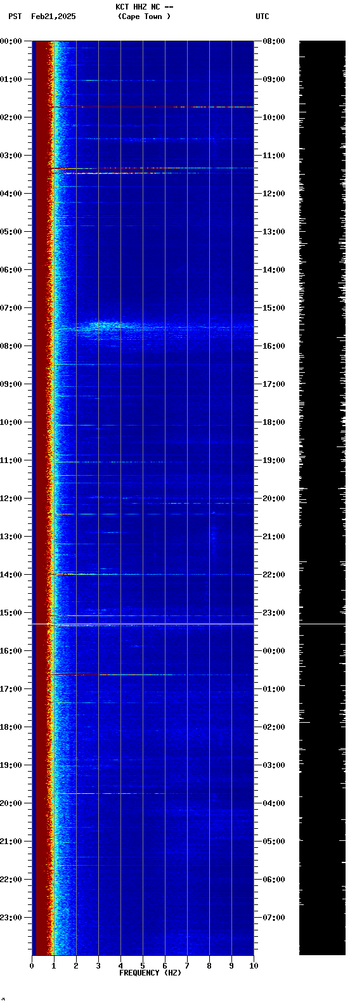Click the PST 16:00 time label
The width and height of the screenshot is (350, 1006).
11,651
